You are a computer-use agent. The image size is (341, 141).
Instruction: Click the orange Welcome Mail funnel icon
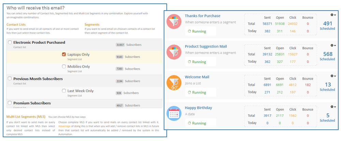[174, 83]
